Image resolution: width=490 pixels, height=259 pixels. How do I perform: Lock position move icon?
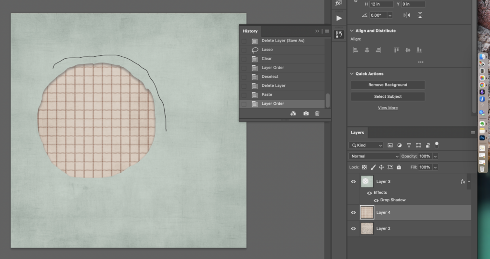point(381,167)
